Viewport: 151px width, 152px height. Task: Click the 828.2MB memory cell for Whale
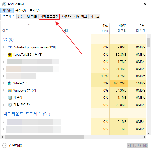click(x=119, y=83)
